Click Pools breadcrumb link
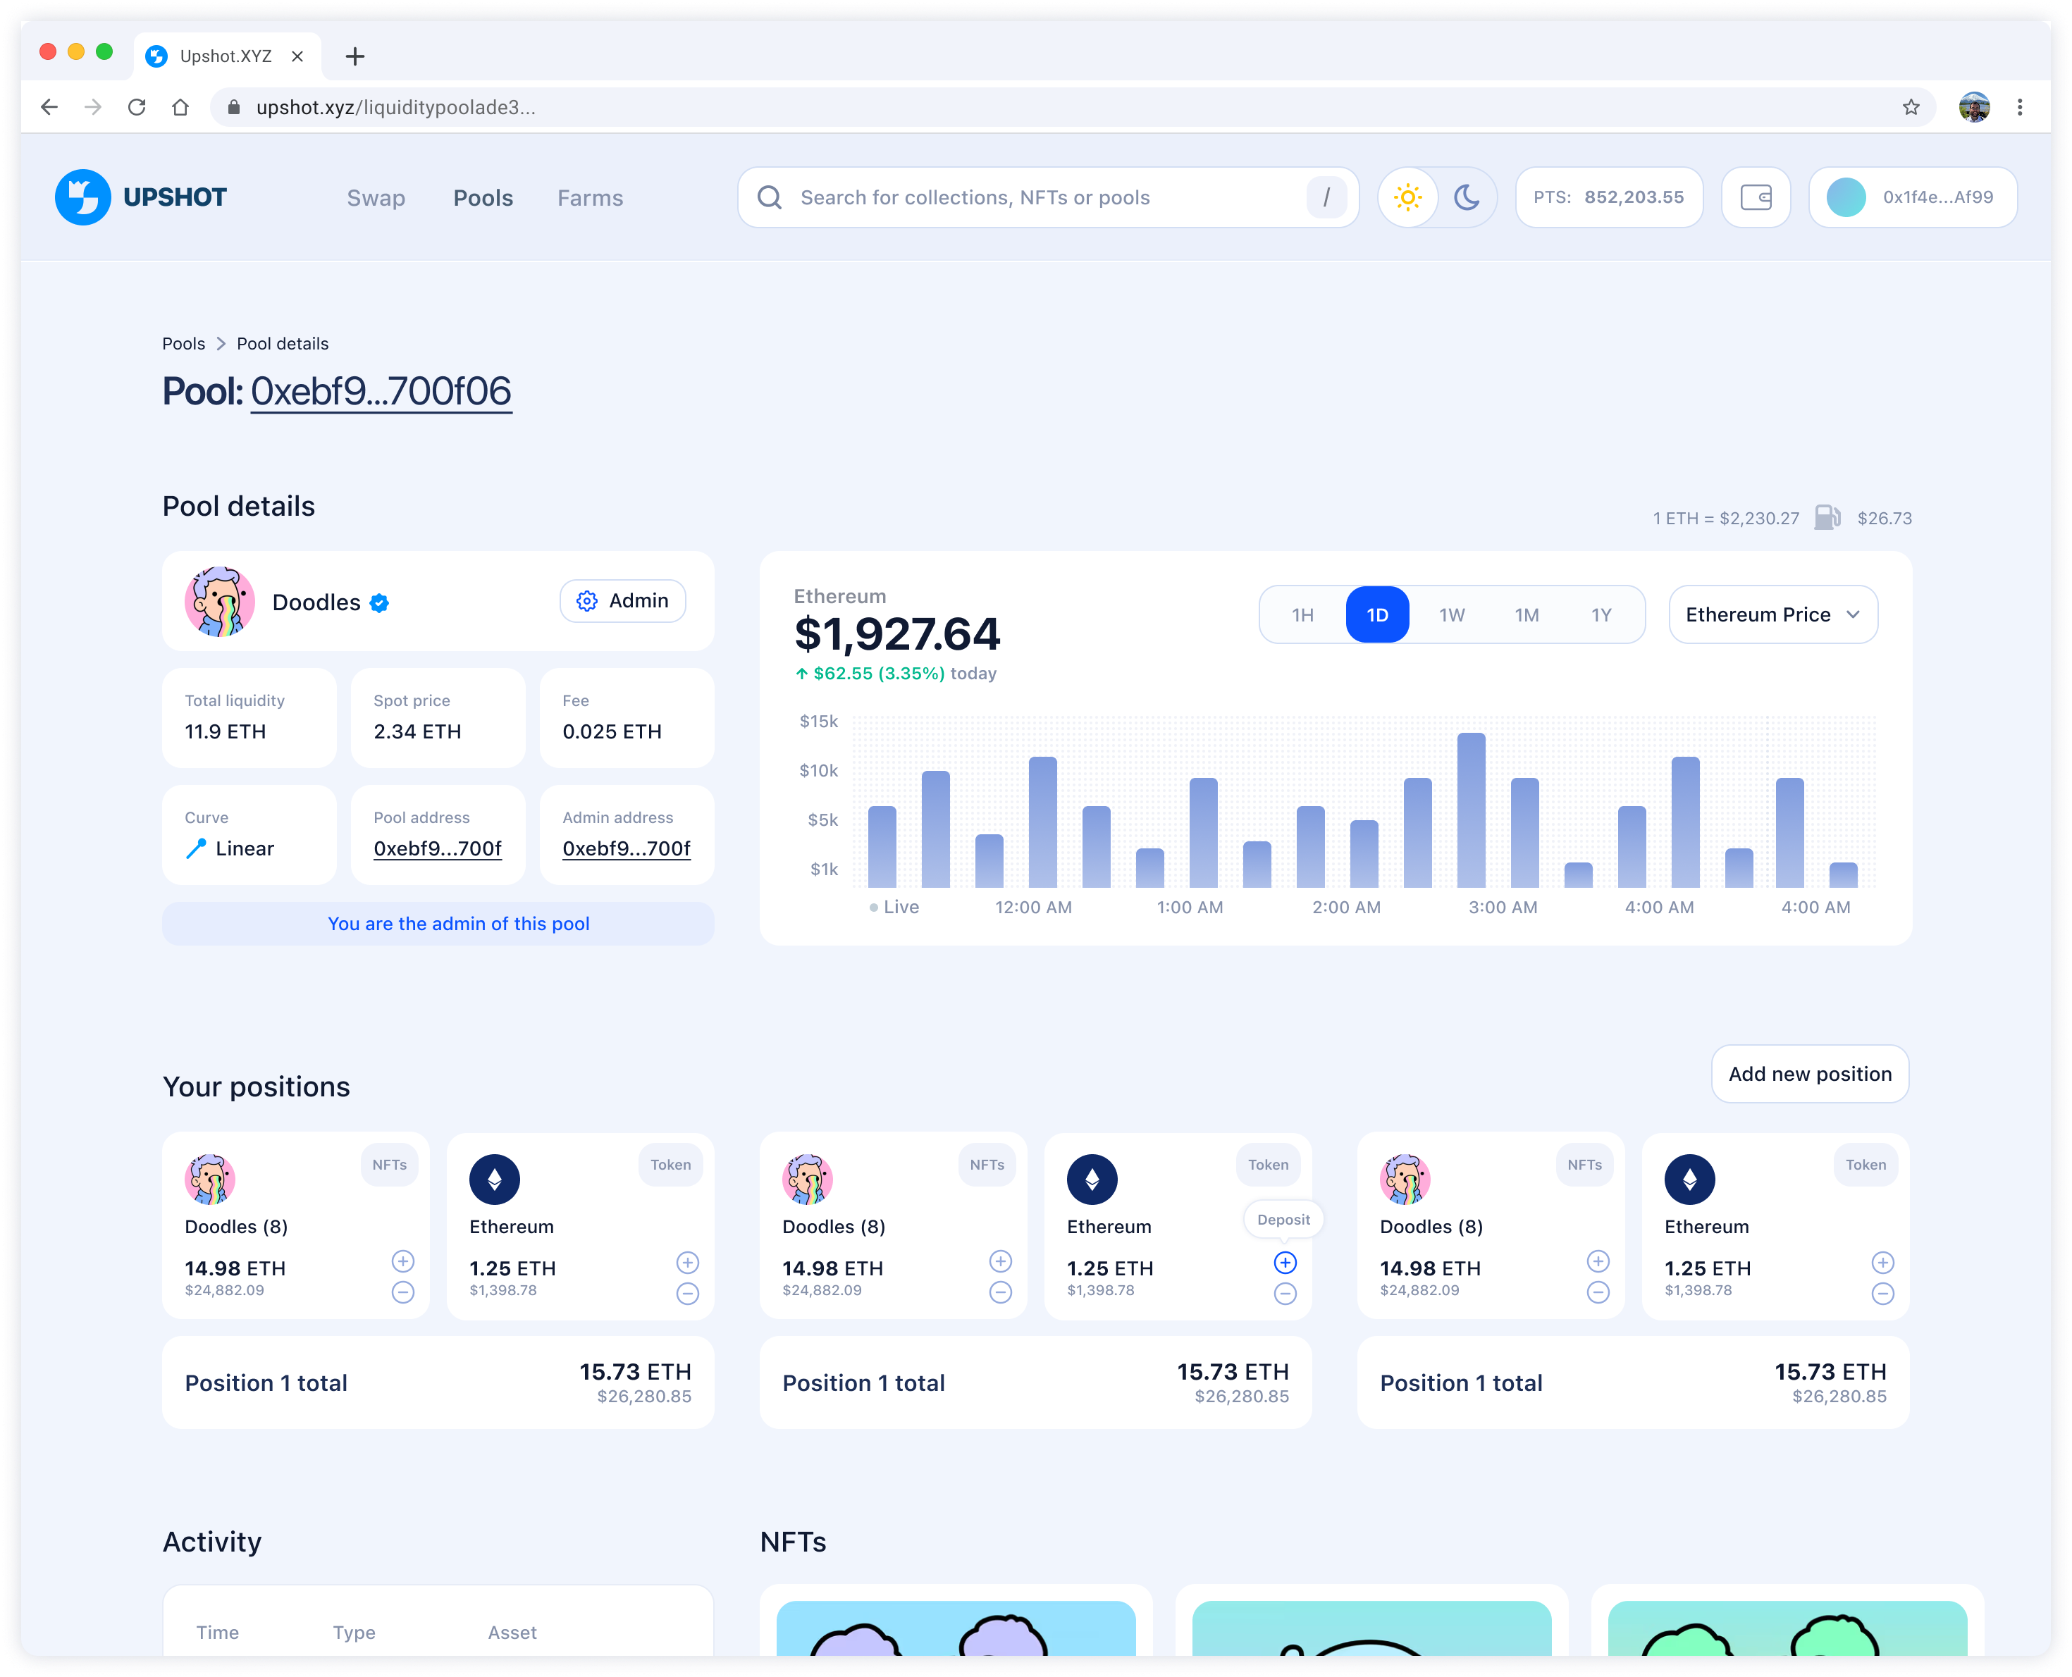This screenshot has width=2072, height=1677. click(183, 344)
